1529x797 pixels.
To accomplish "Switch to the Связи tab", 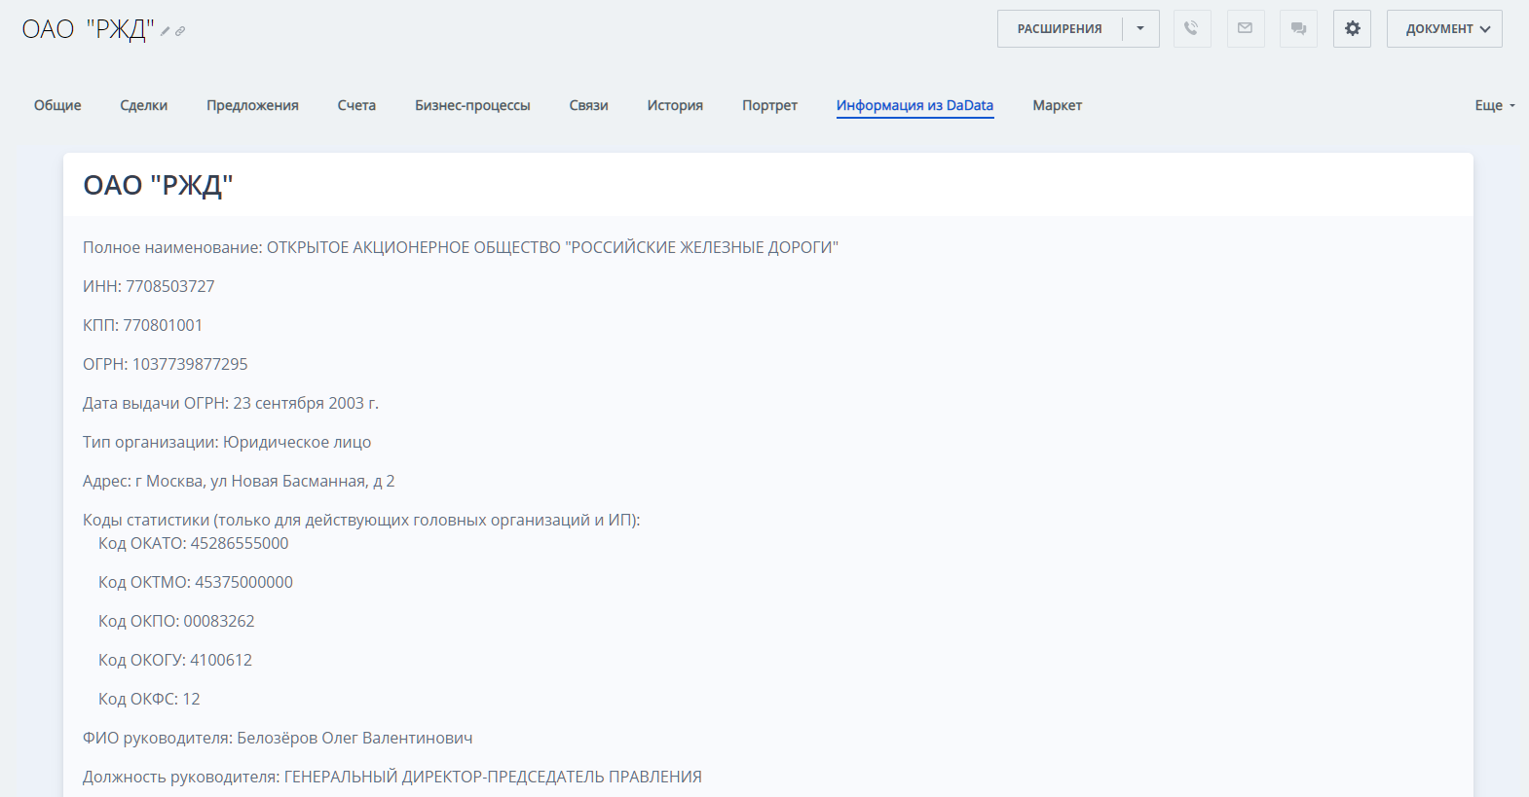I will point(588,105).
